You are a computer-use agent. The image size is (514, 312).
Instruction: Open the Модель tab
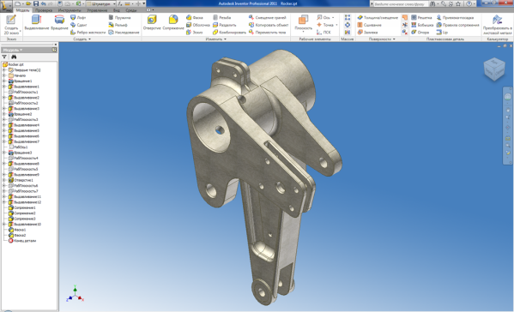pyautogui.click(x=22, y=10)
